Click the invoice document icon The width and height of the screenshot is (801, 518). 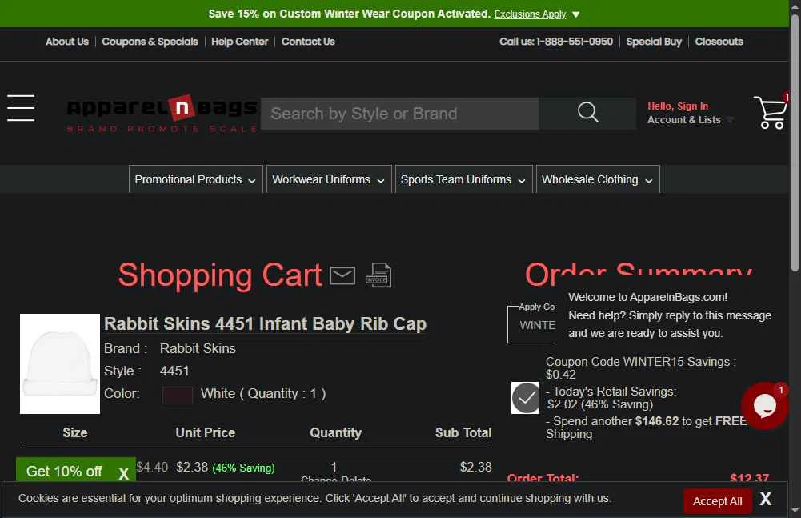point(378,275)
